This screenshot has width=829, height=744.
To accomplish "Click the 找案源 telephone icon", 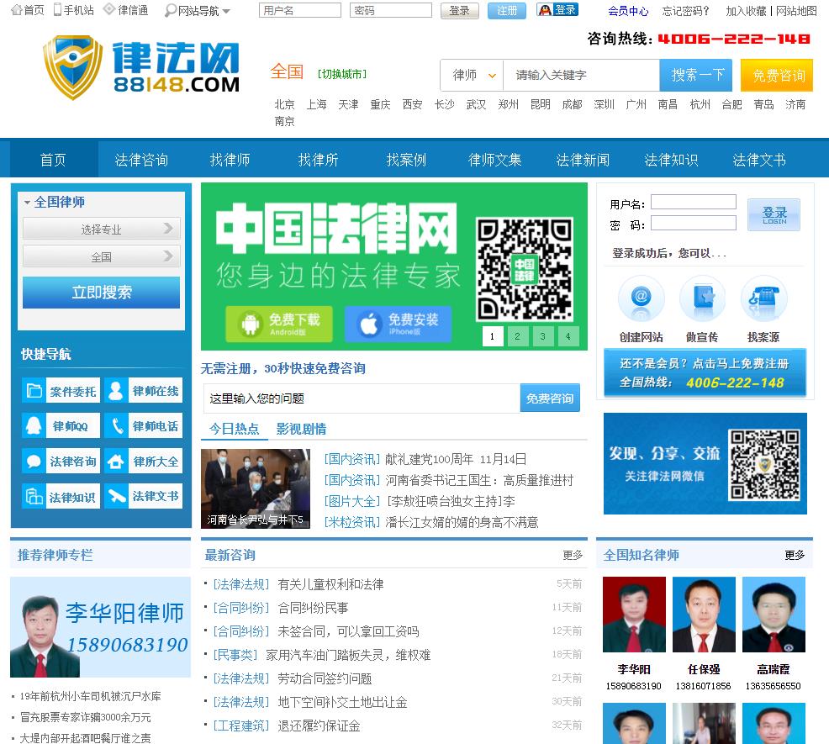I will pos(763,298).
